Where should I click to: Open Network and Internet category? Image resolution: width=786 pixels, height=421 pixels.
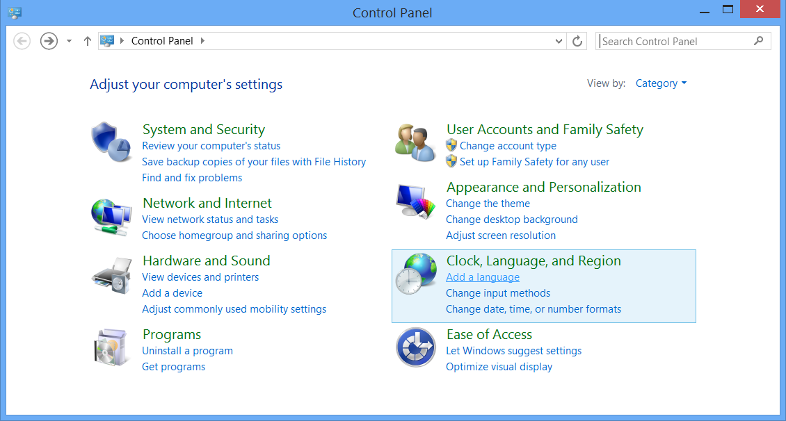pos(207,204)
